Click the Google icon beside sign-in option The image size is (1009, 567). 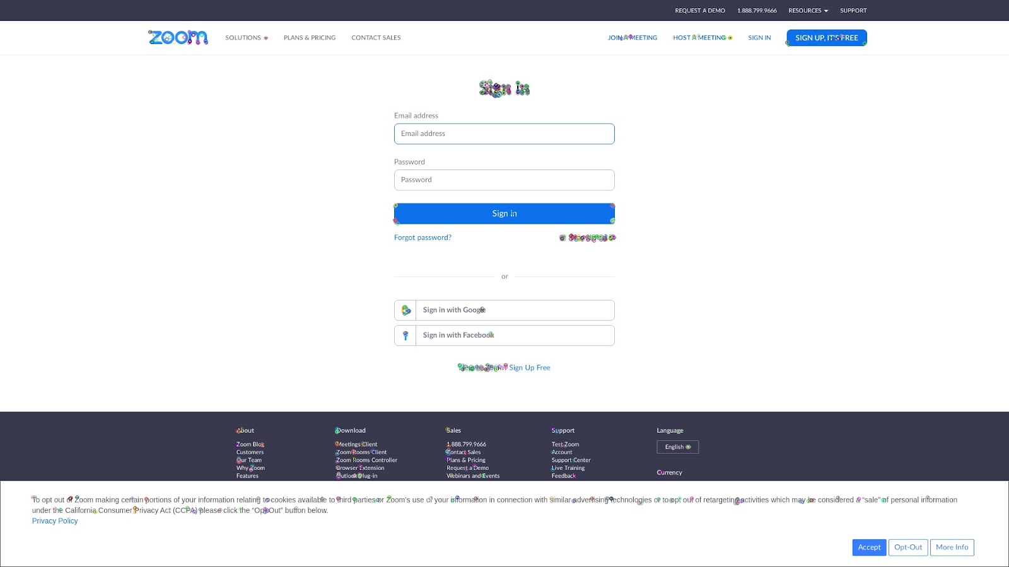405,310
